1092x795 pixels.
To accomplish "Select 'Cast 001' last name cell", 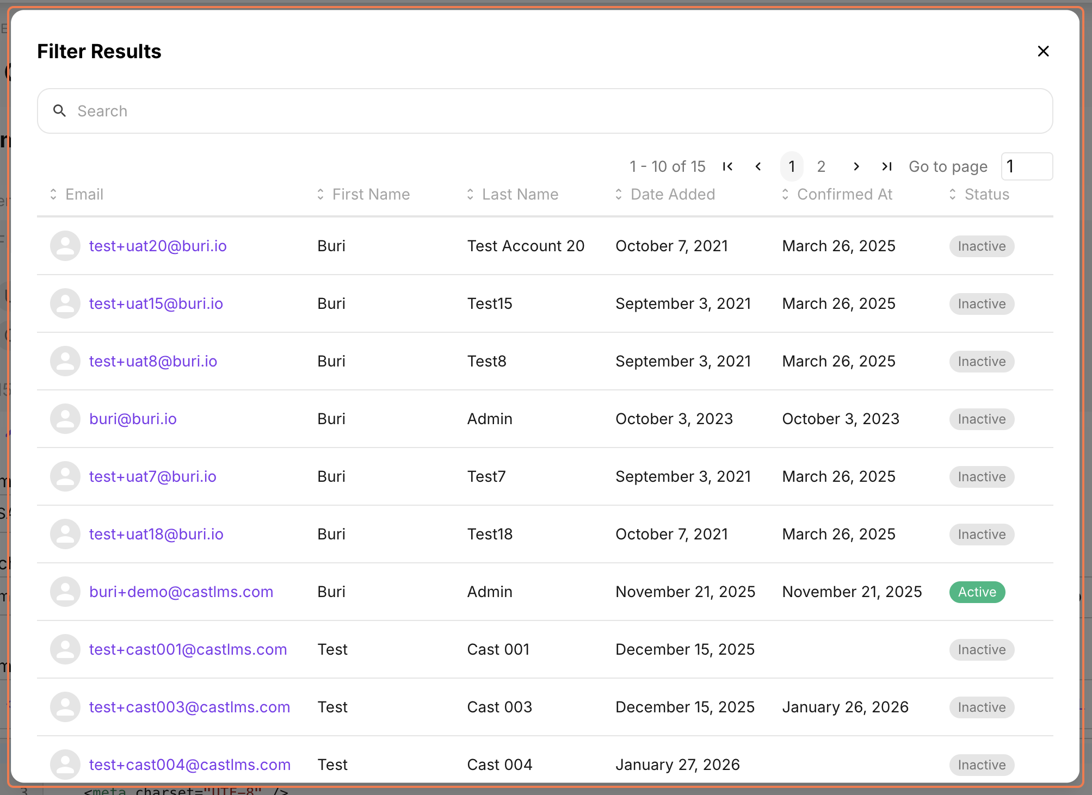I will click(x=498, y=649).
